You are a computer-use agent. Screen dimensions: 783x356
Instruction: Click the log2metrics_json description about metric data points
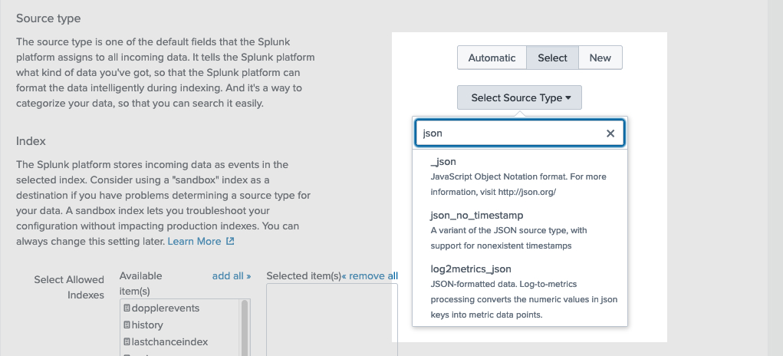524,299
